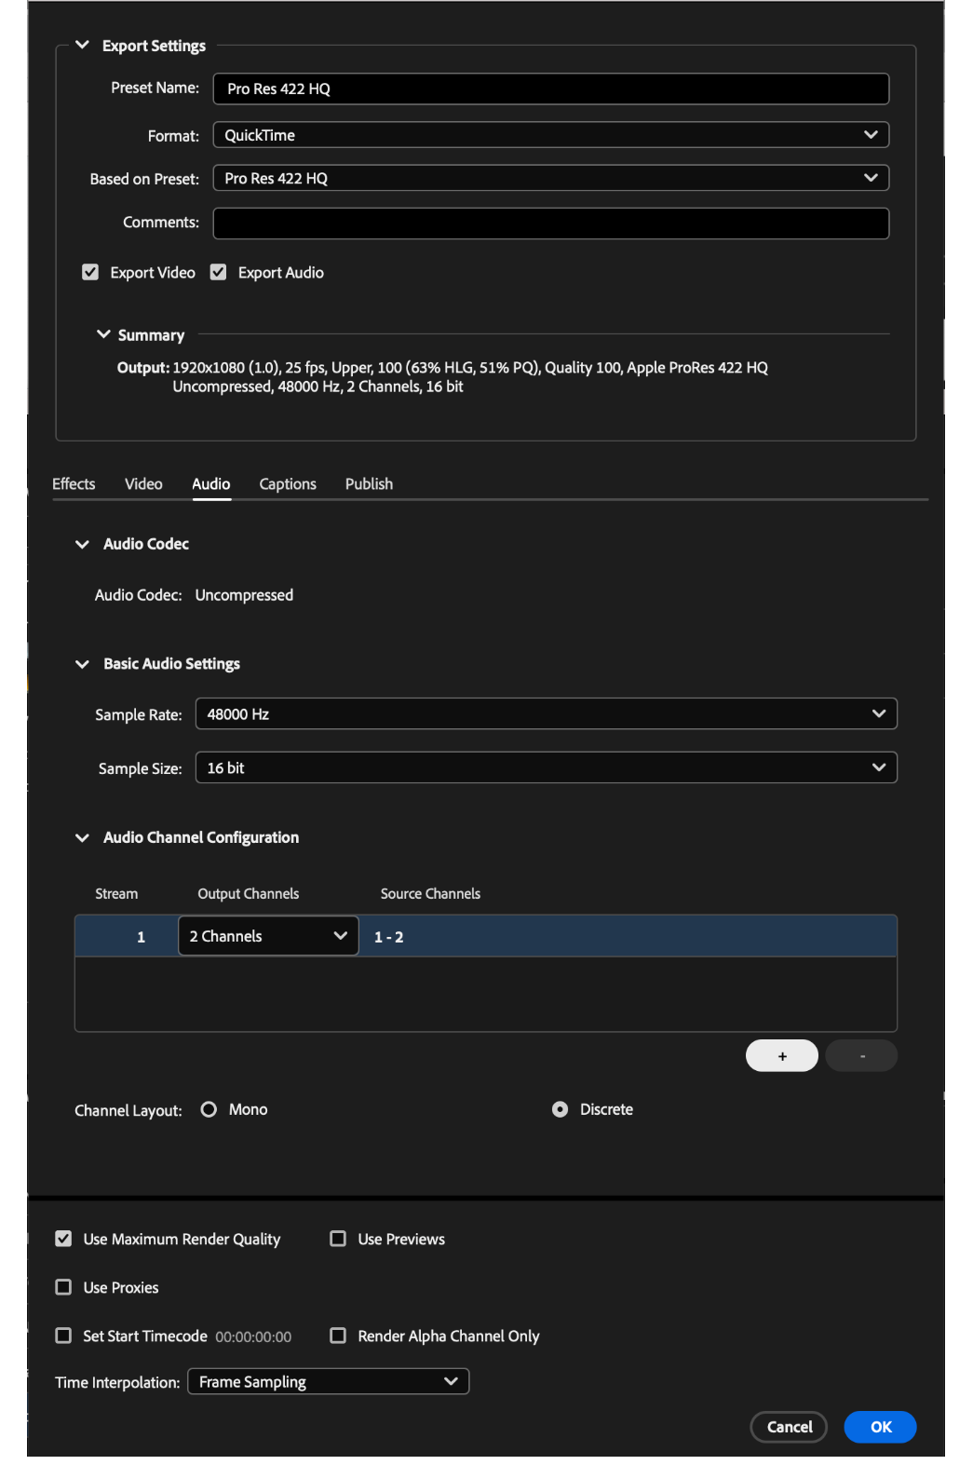Viewport: 973px width, 1465px height.
Task: Collapse Audio Channel Configuration section
Action: [x=82, y=838]
